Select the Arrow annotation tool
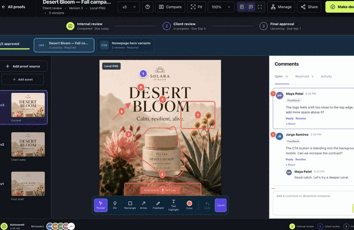 [143, 205]
